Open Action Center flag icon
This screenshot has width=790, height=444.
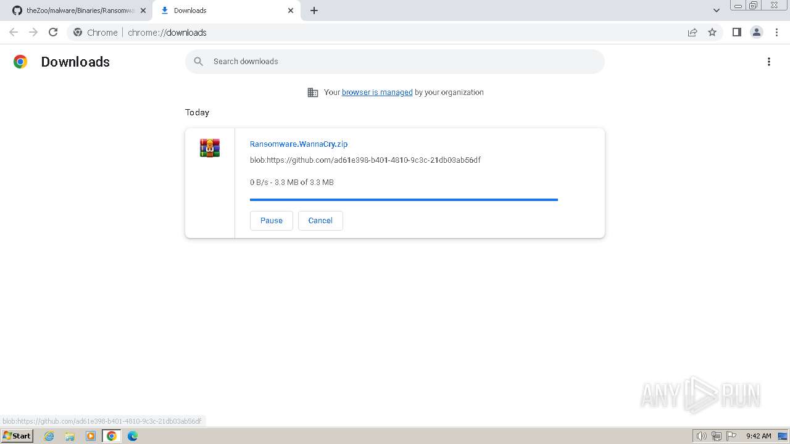[x=731, y=436]
